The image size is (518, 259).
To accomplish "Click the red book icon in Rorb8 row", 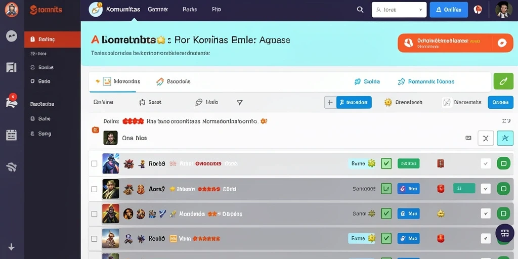I will [441, 163].
